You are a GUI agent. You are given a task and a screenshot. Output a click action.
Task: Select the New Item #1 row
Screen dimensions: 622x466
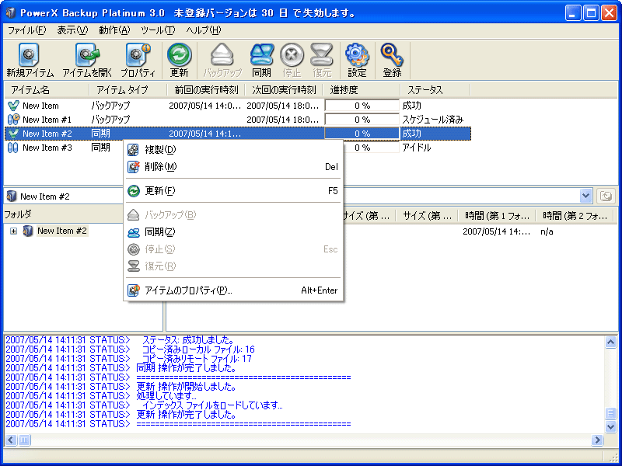point(237,120)
